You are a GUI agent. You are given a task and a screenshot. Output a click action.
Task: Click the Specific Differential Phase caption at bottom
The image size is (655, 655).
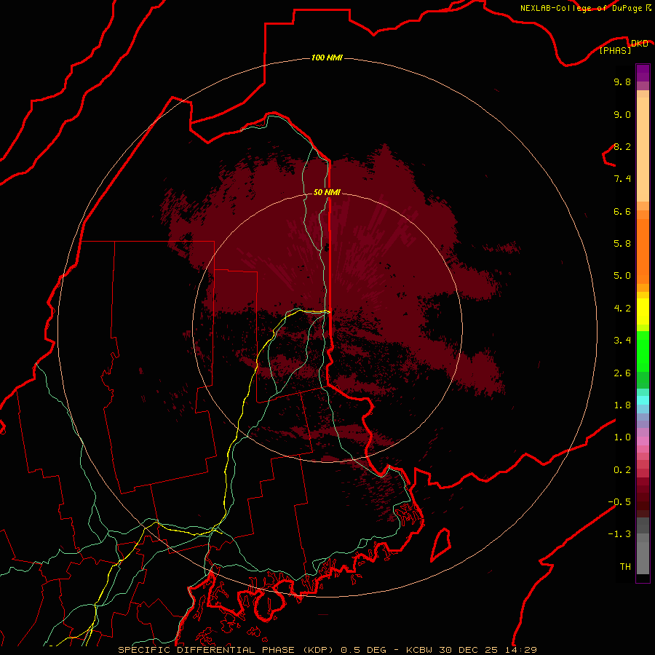pos(327,650)
